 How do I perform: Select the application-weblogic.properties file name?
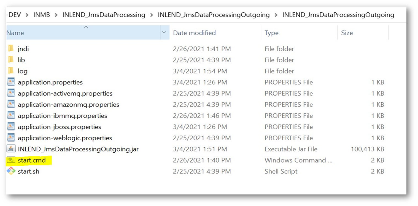[65, 138]
